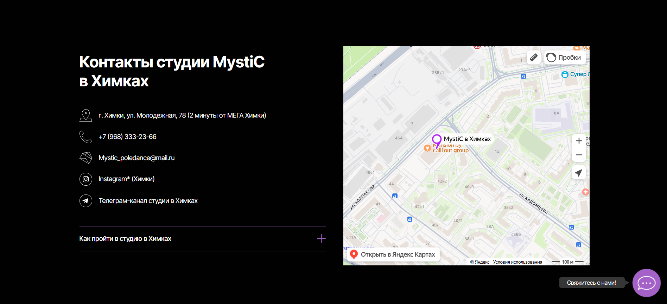Screen dimensions: 667x304
Task: Open the Instagram* (Химки) link
Action: point(126,179)
